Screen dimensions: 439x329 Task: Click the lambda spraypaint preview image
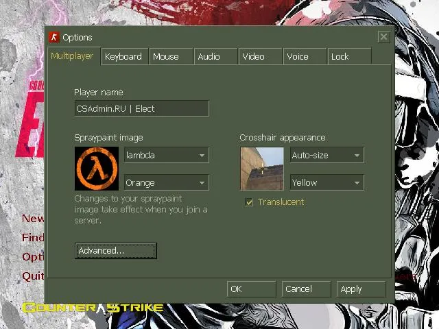tap(97, 169)
